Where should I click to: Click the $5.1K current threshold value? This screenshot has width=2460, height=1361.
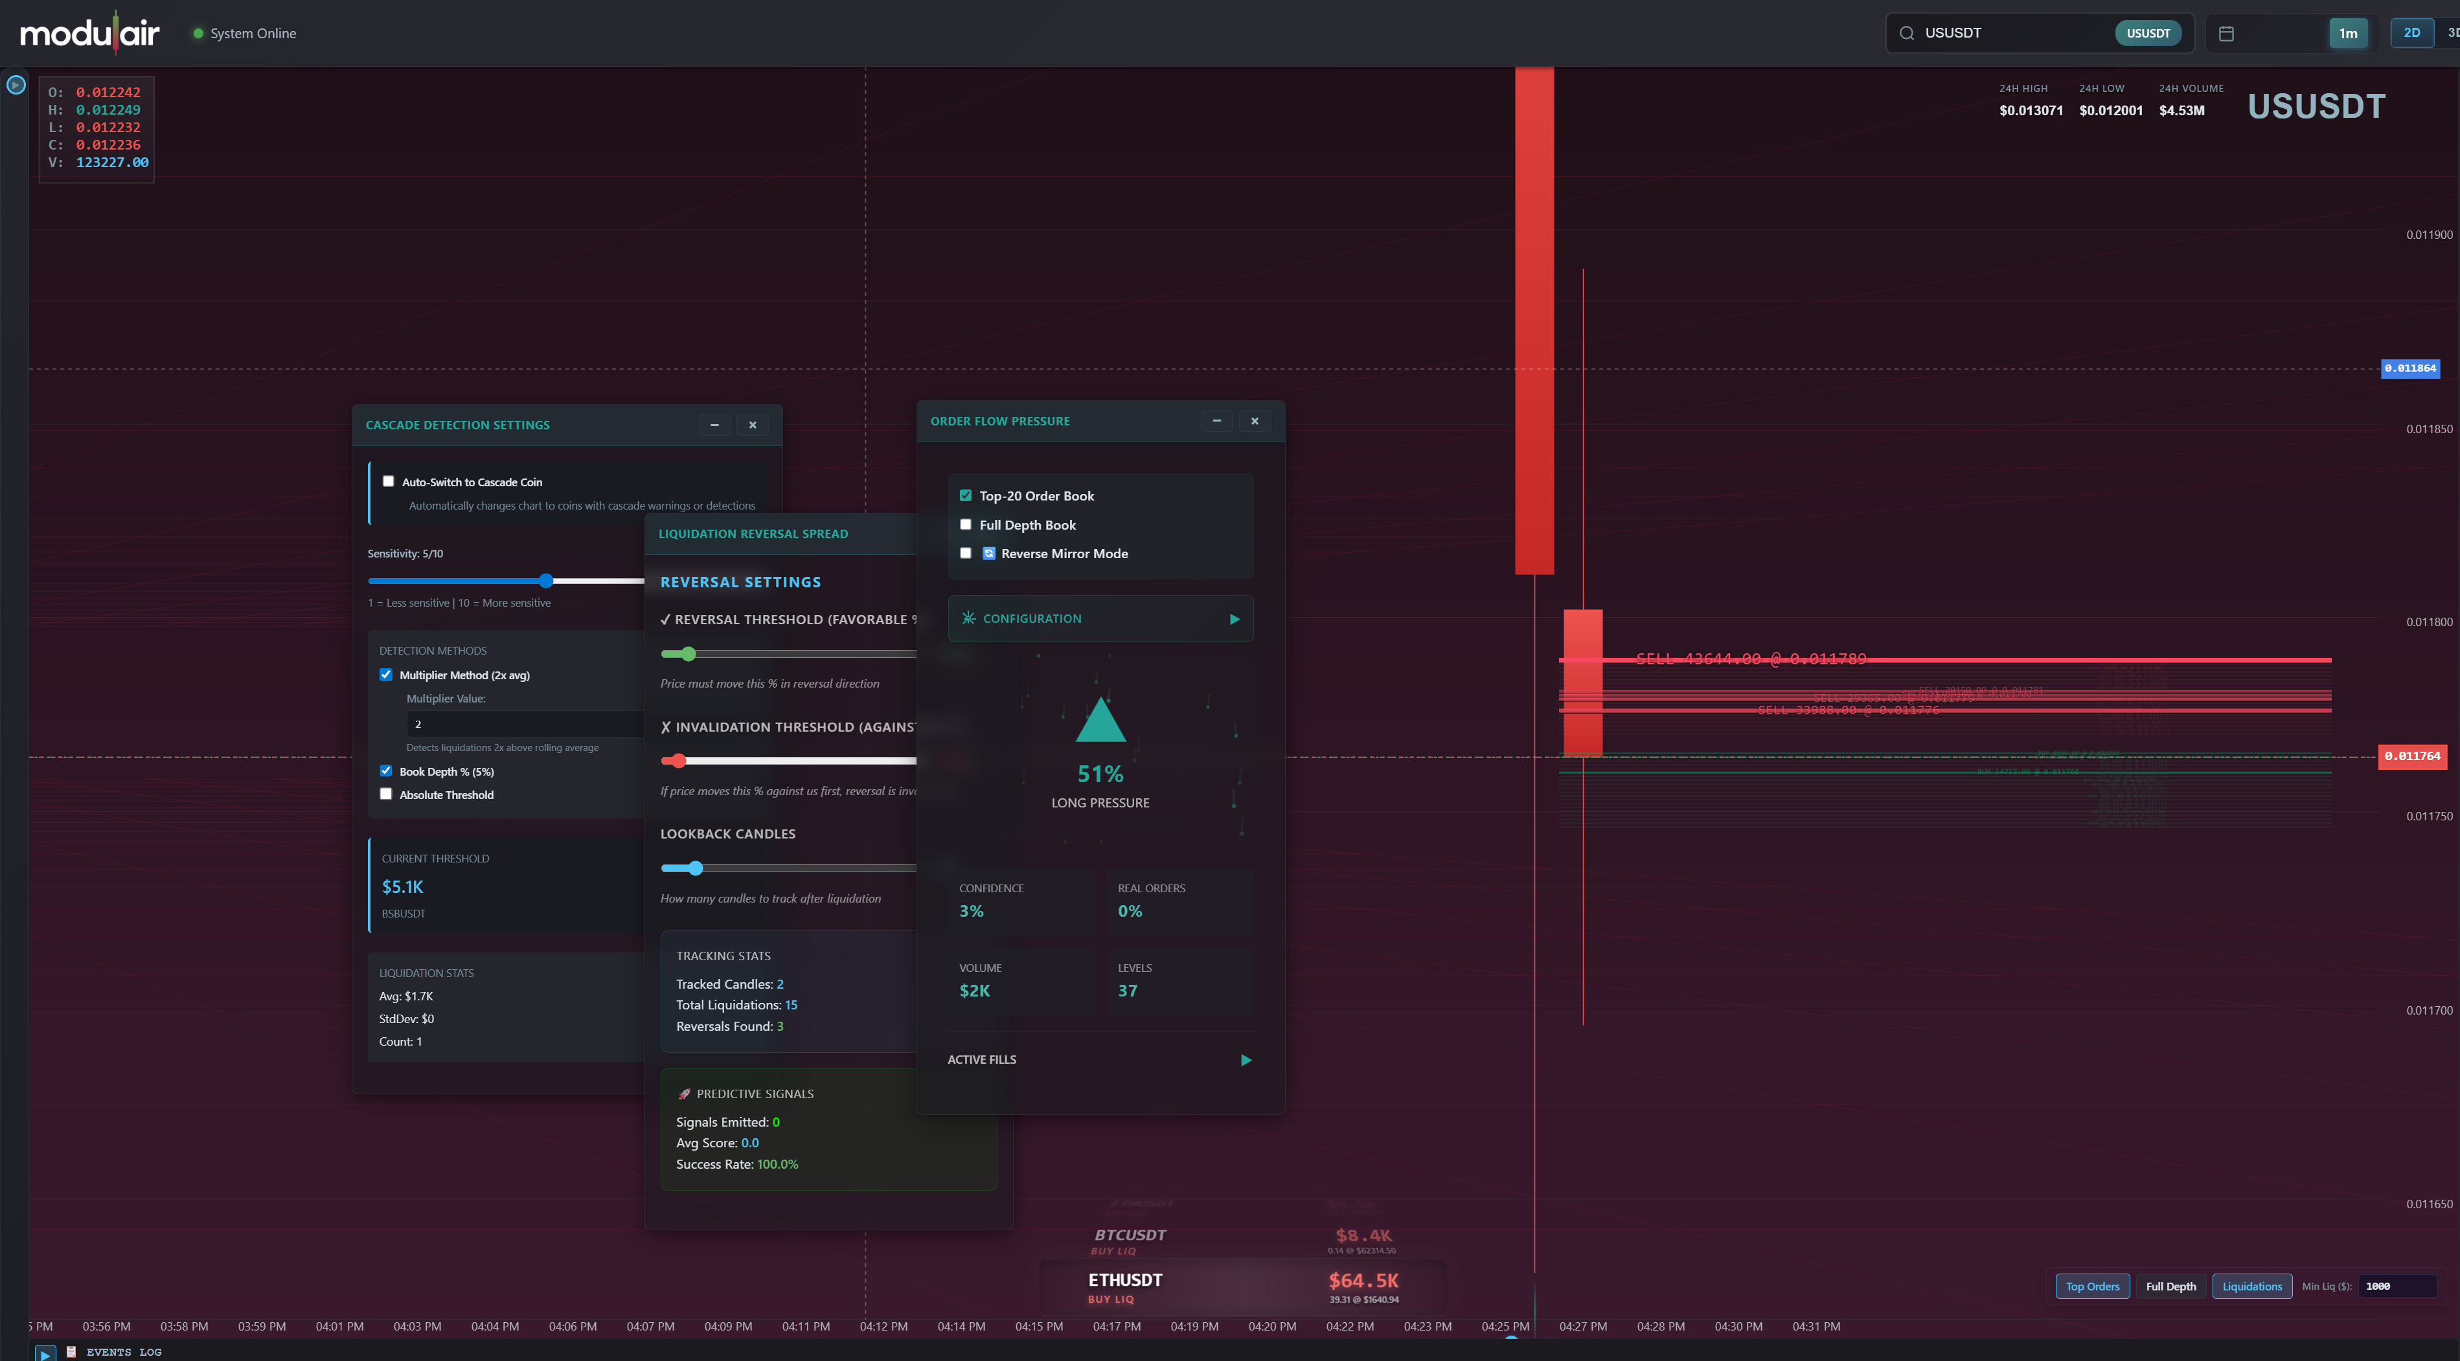tap(402, 886)
